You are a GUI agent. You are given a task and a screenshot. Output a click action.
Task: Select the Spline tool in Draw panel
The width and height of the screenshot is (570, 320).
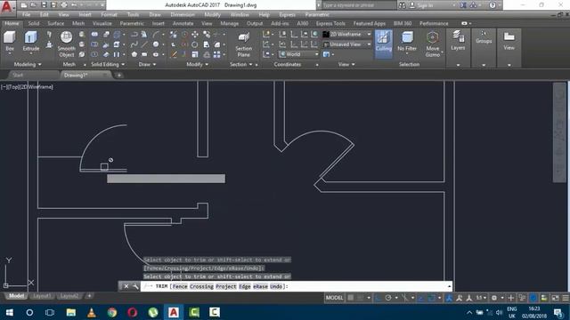[134, 44]
